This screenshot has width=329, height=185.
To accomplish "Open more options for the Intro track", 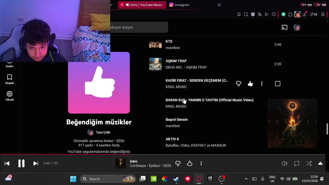I will [x=201, y=163].
